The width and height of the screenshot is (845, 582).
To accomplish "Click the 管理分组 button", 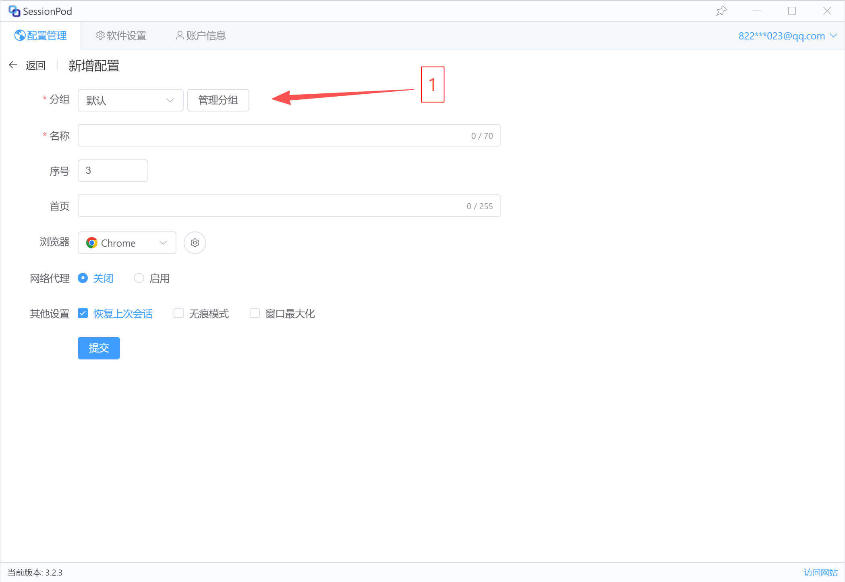I will pyautogui.click(x=218, y=100).
